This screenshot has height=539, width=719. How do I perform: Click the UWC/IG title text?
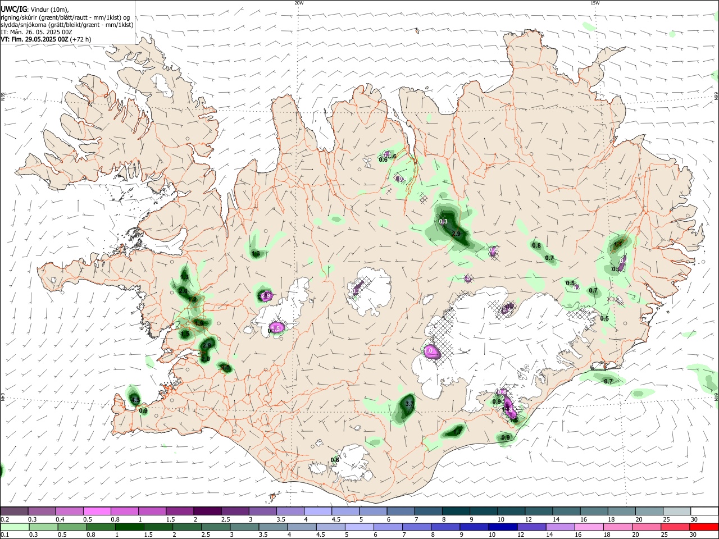click(x=13, y=9)
